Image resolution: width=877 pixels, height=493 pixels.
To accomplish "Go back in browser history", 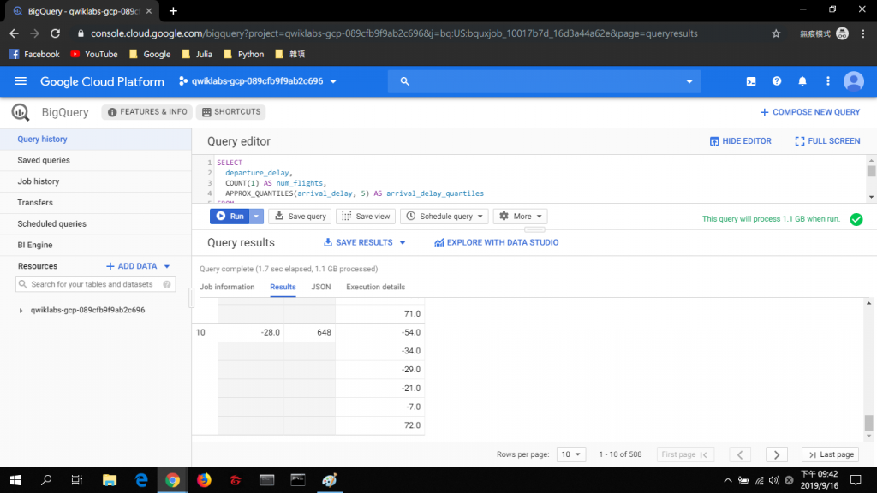I will [x=14, y=33].
